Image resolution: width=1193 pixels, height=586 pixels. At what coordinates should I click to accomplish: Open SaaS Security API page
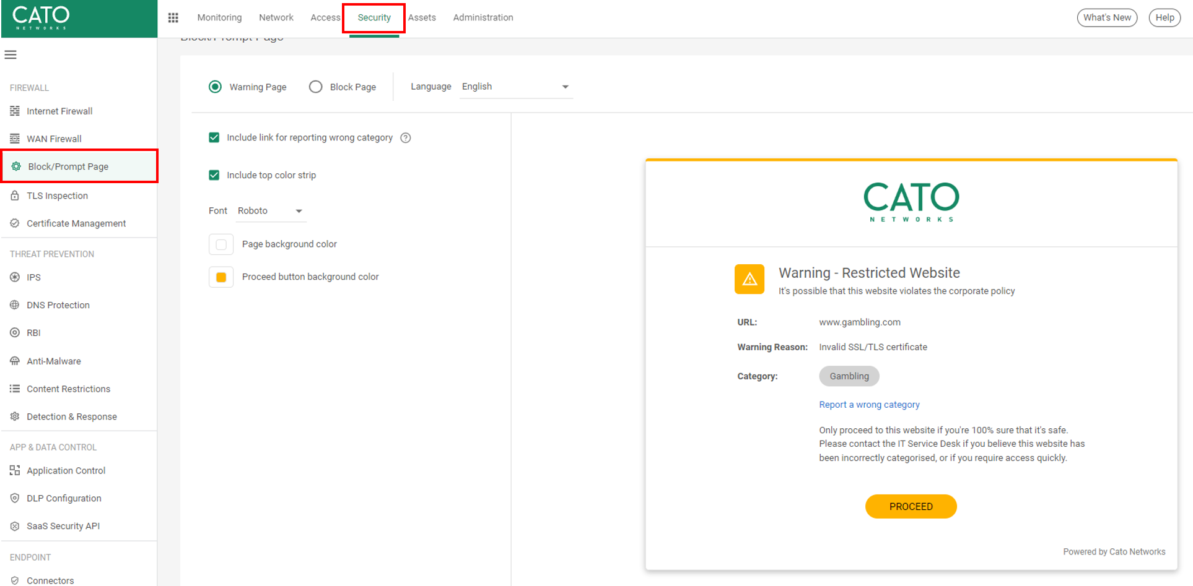pyautogui.click(x=63, y=526)
